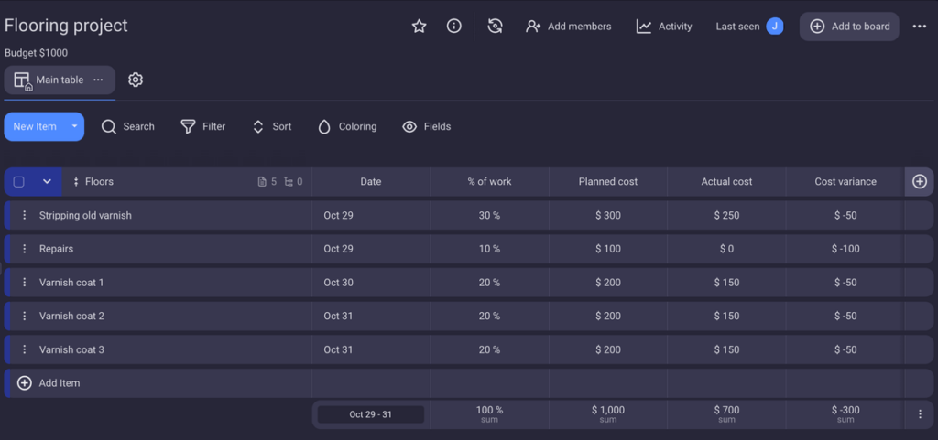Select the Stripping old varnish item
Viewport: 938px width, 440px height.
coord(85,216)
